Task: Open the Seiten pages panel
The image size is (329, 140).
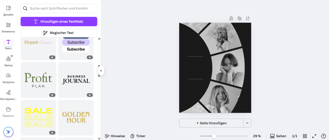Action: [278, 136]
